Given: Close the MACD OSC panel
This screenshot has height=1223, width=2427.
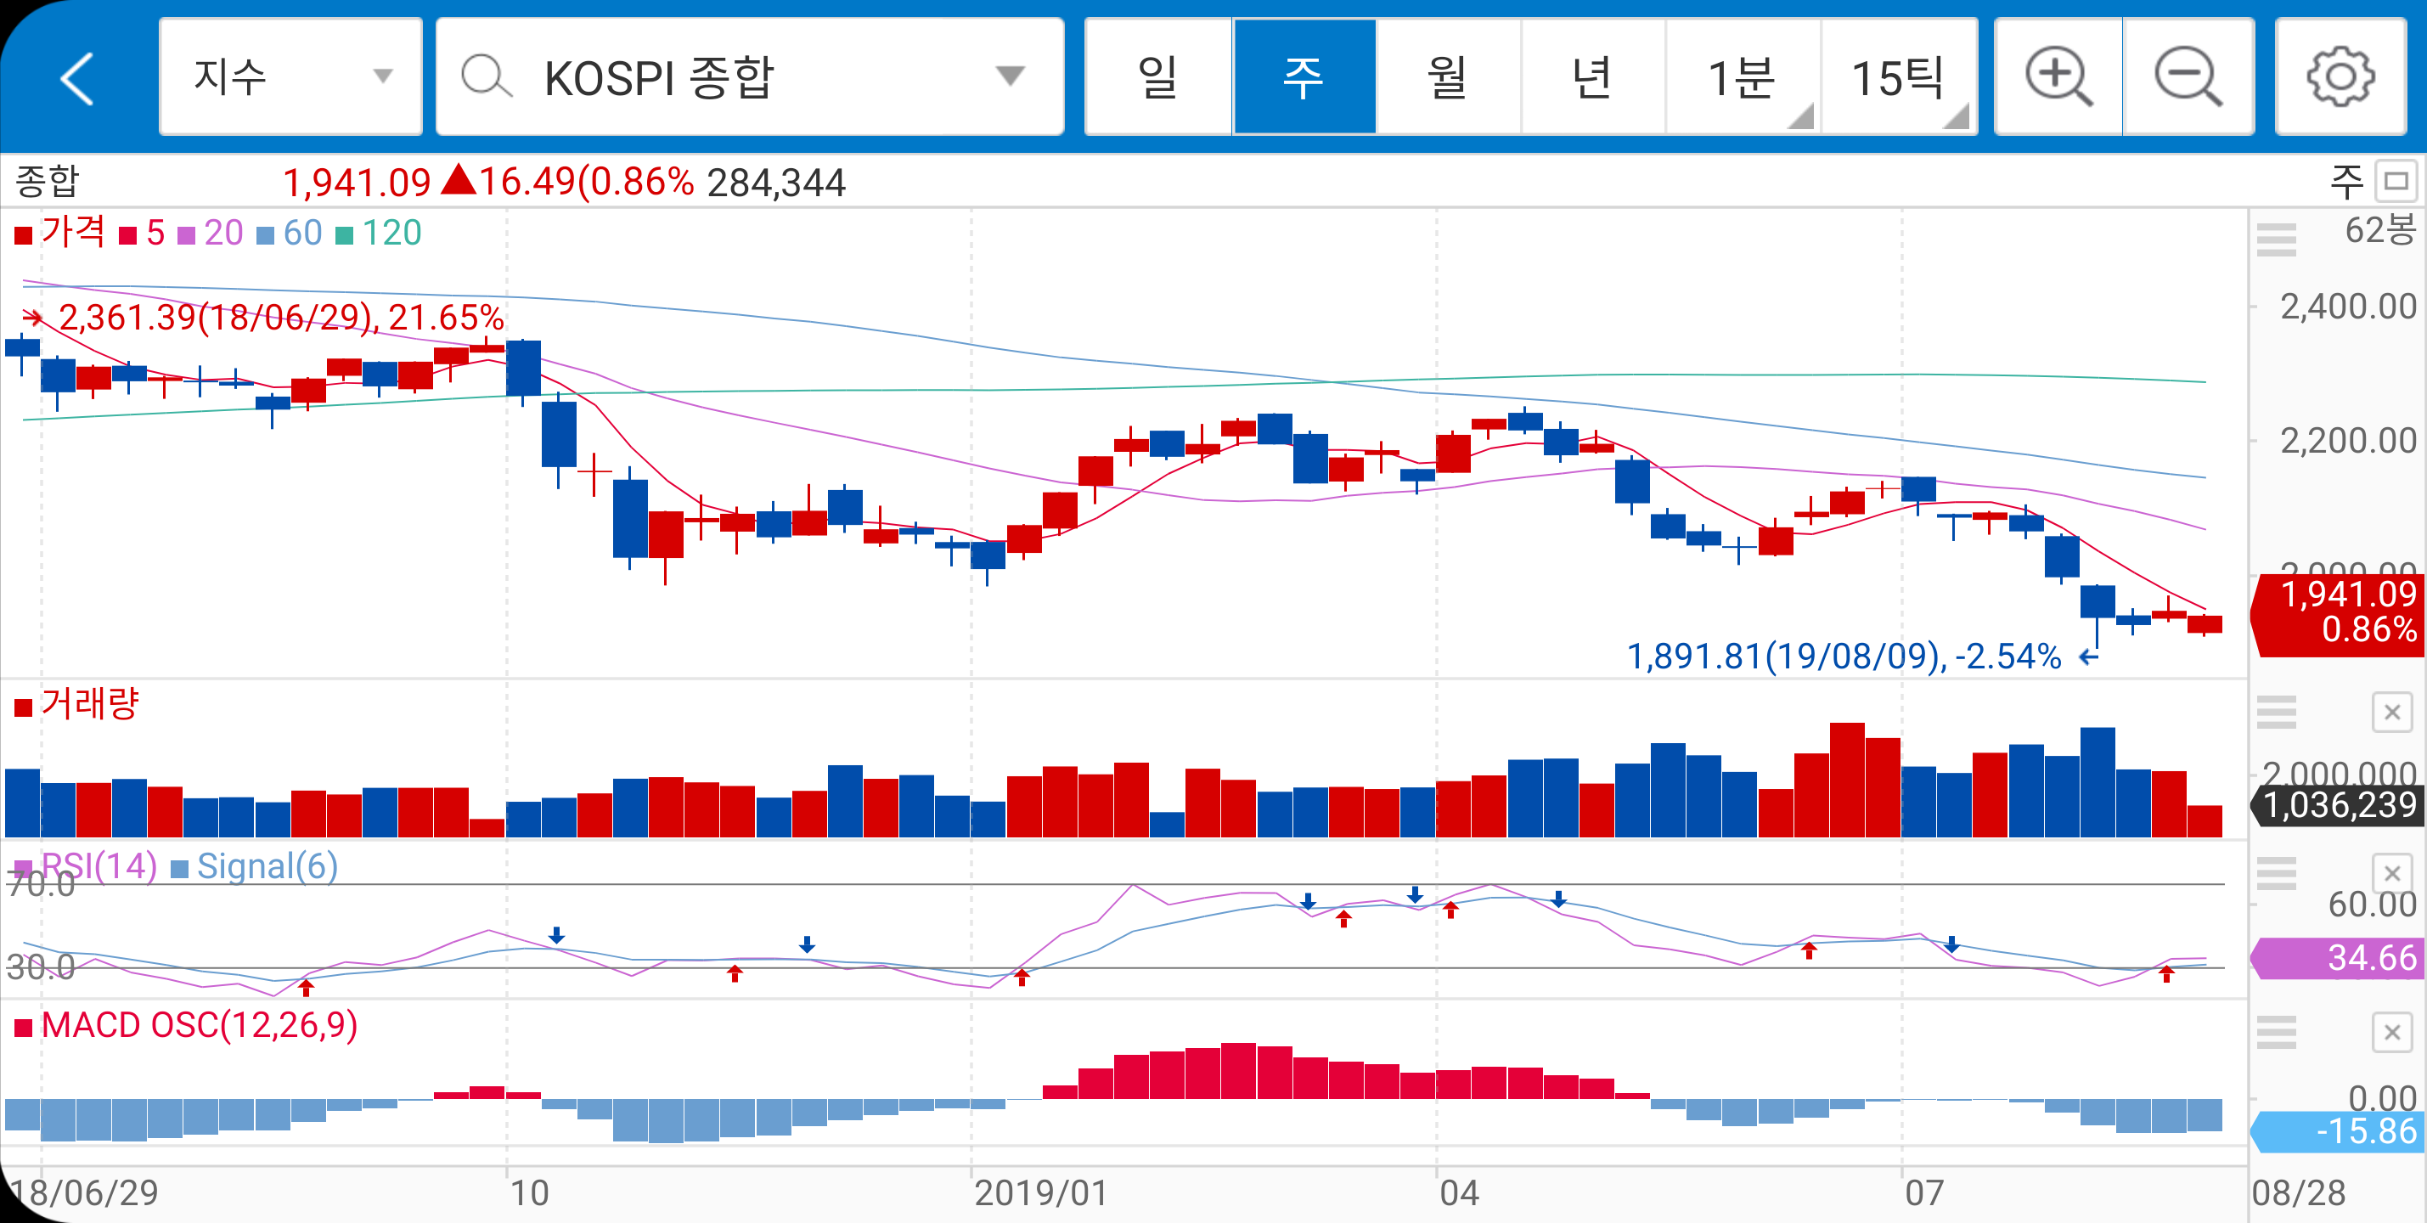Looking at the screenshot, I should tap(2391, 1033).
